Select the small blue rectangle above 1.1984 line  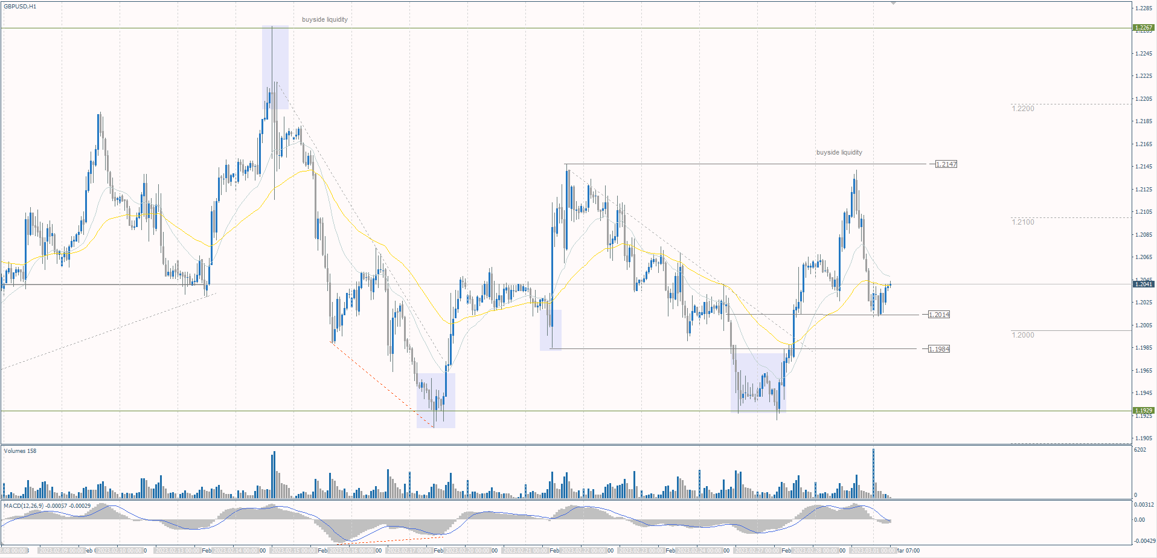click(x=551, y=330)
